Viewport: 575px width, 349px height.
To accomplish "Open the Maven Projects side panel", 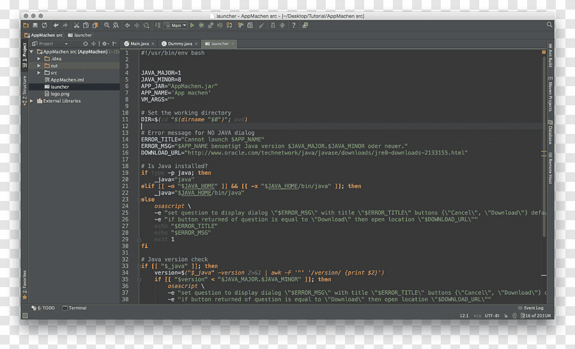I will point(550,94).
